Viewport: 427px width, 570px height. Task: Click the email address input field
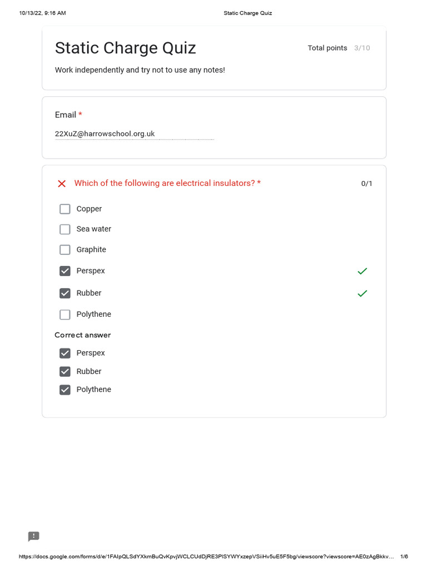pos(135,134)
